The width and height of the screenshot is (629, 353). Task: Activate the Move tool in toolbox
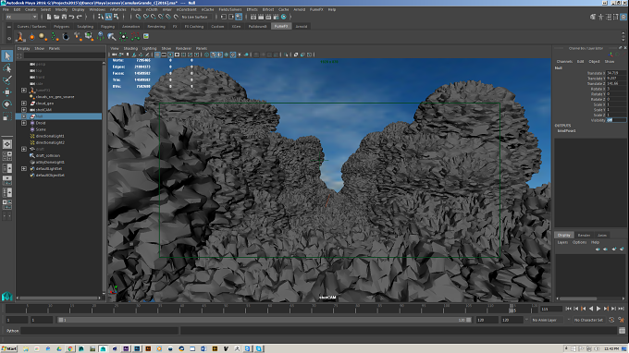7,92
